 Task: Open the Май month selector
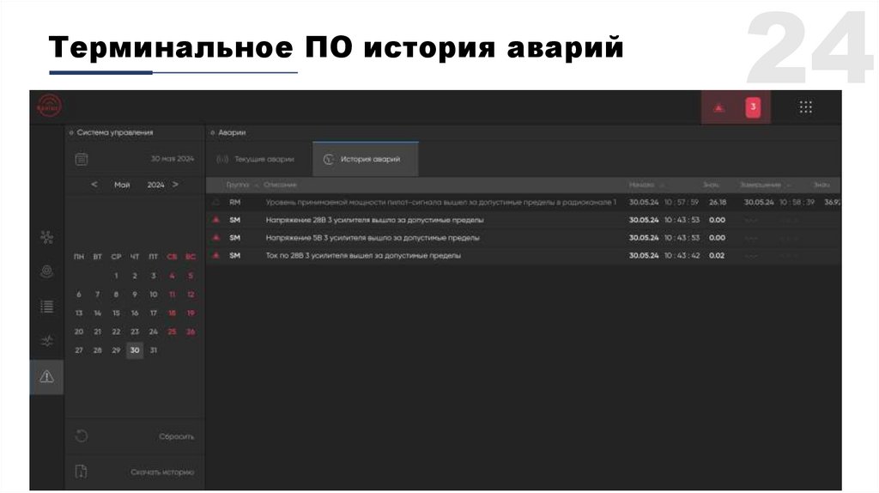tap(122, 185)
